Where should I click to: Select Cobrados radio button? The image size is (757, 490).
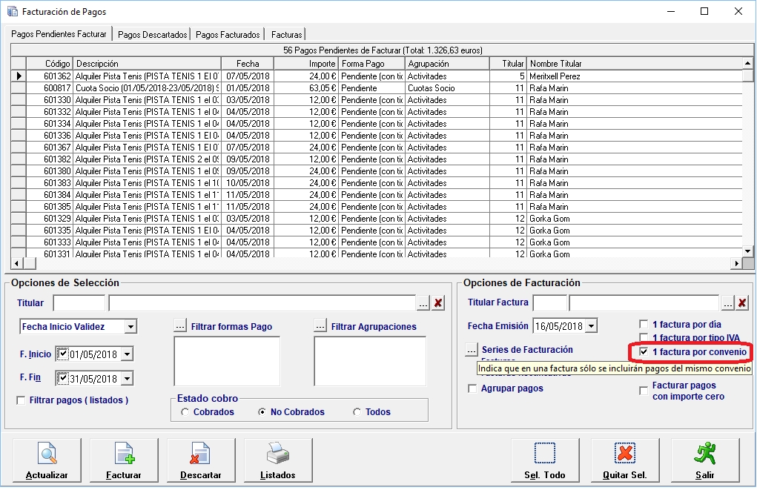(x=185, y=412)
